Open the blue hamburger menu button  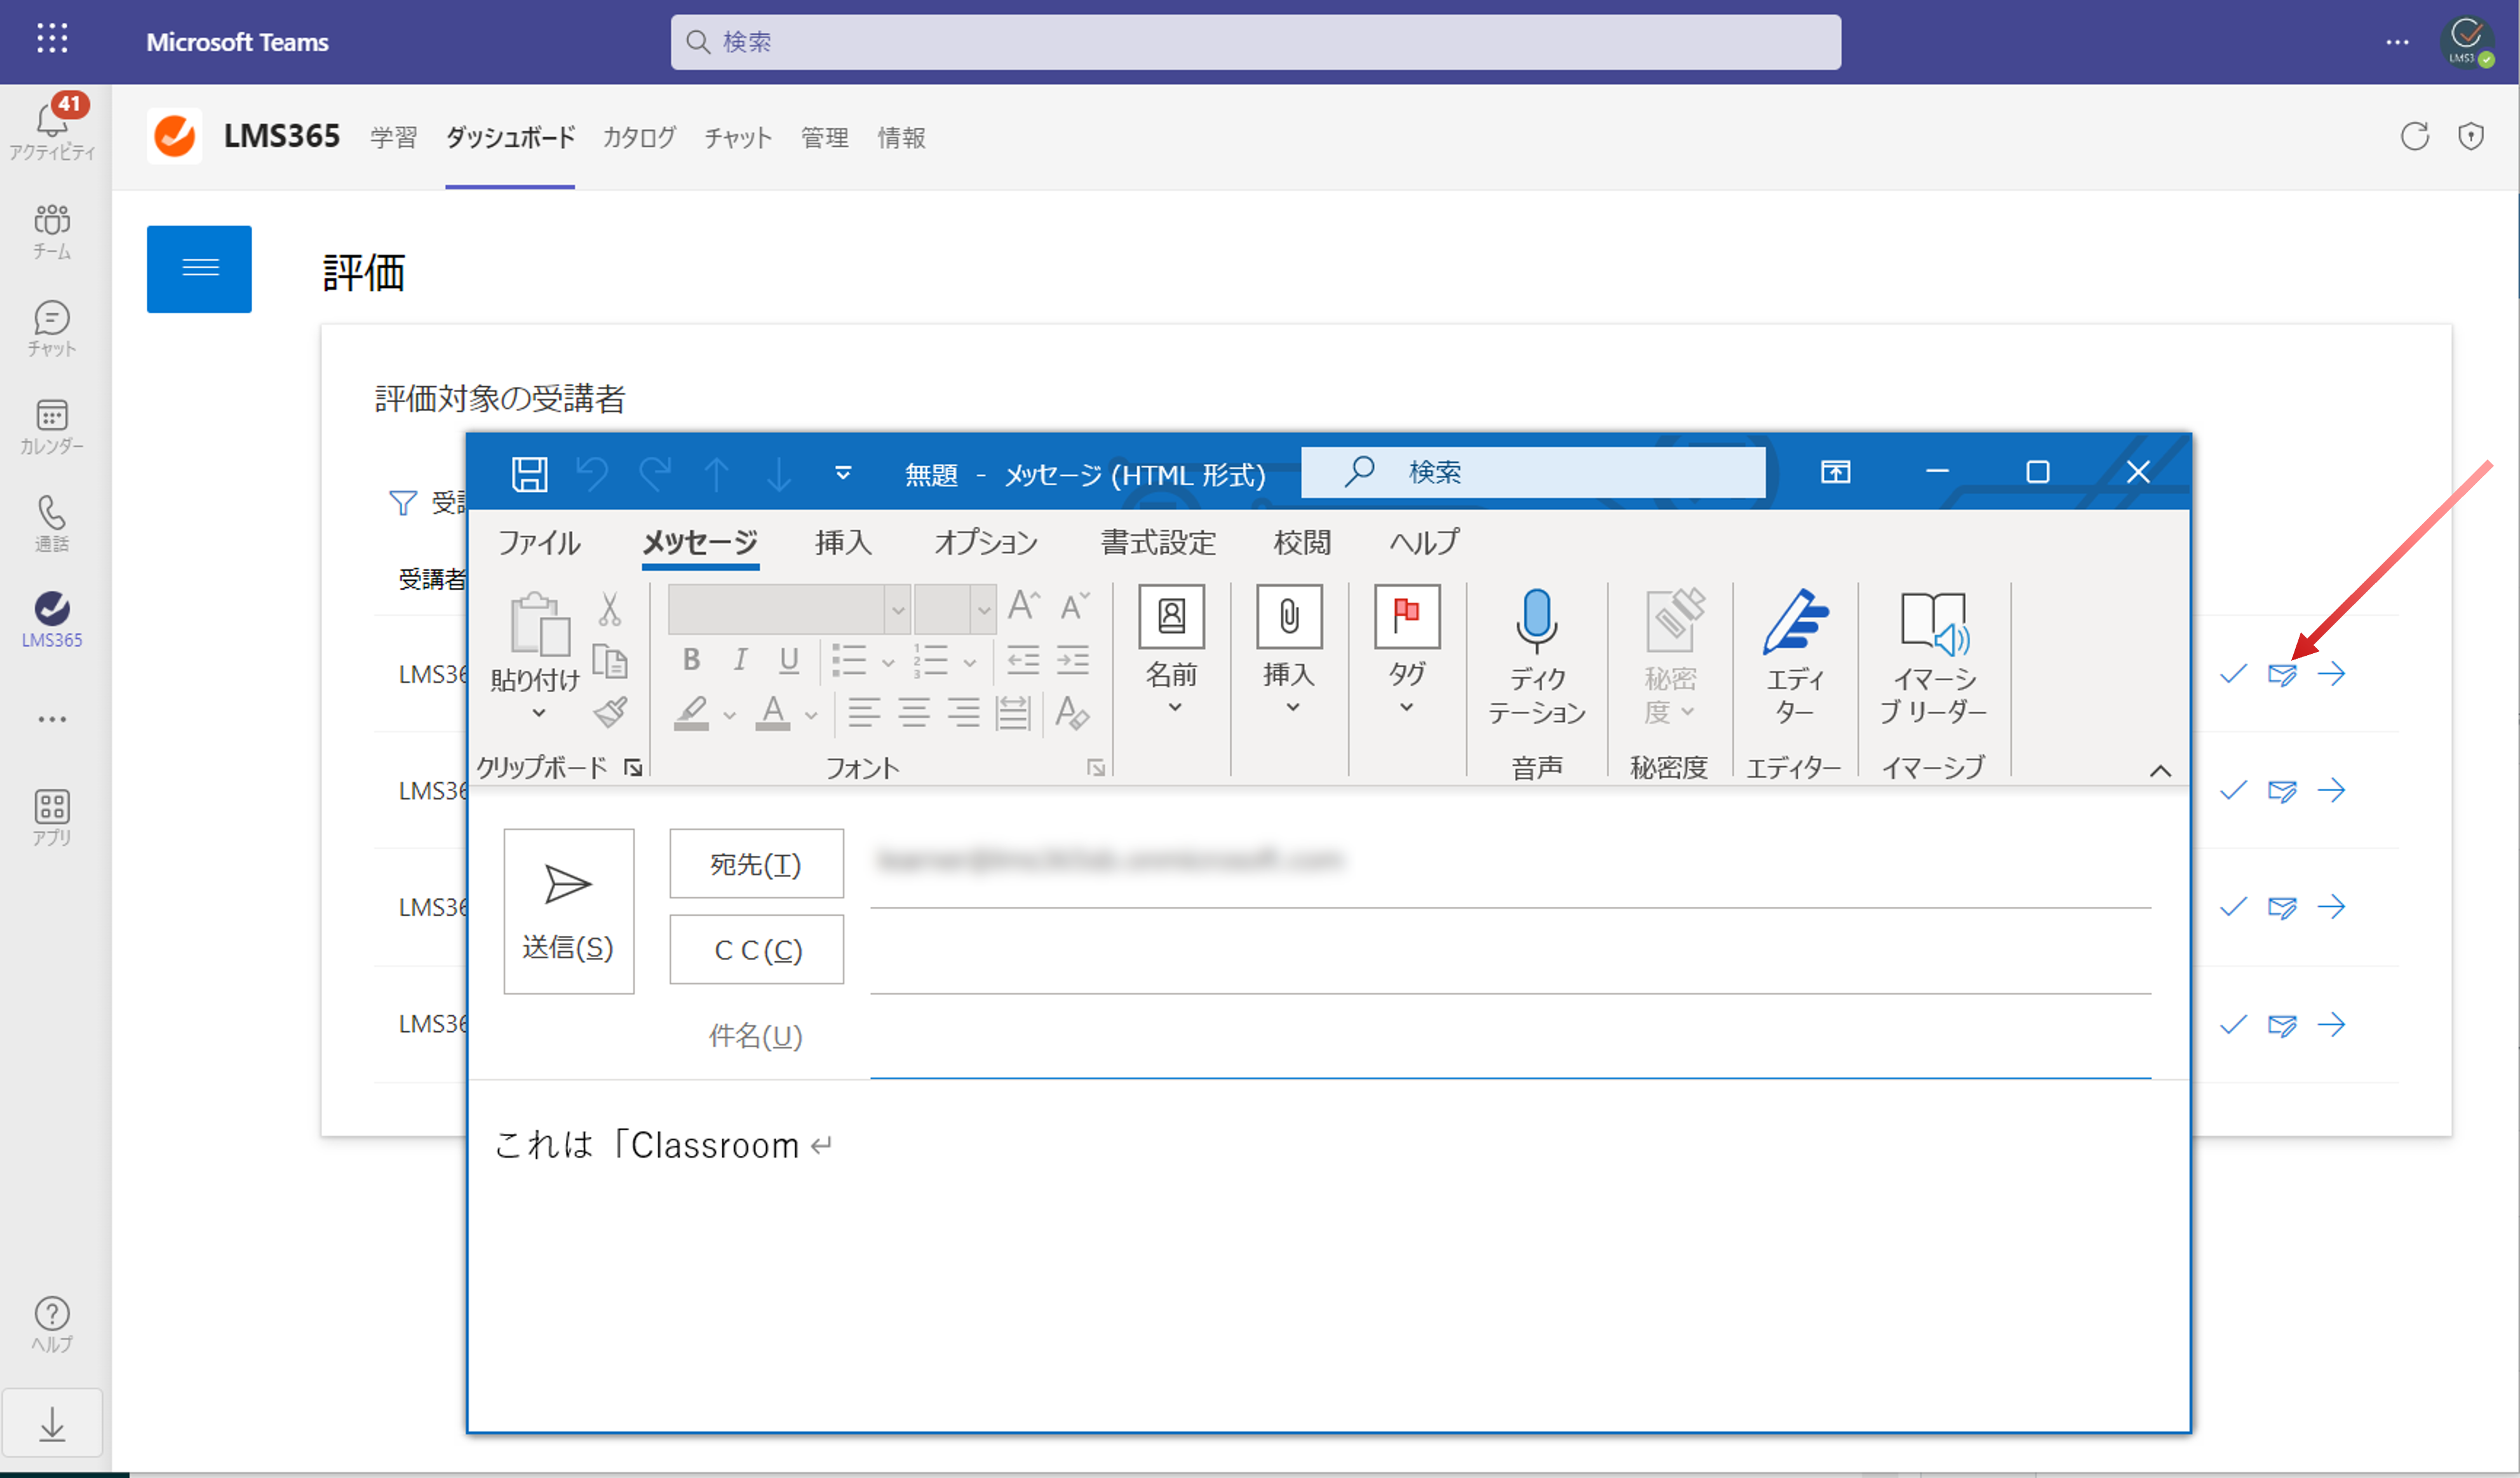pyautogui.click(x=199, y=269)
